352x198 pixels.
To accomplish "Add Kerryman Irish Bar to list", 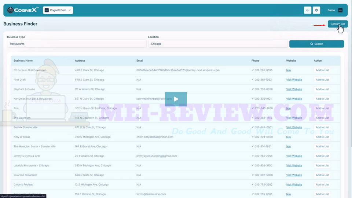I will click(x=322, y=99).
